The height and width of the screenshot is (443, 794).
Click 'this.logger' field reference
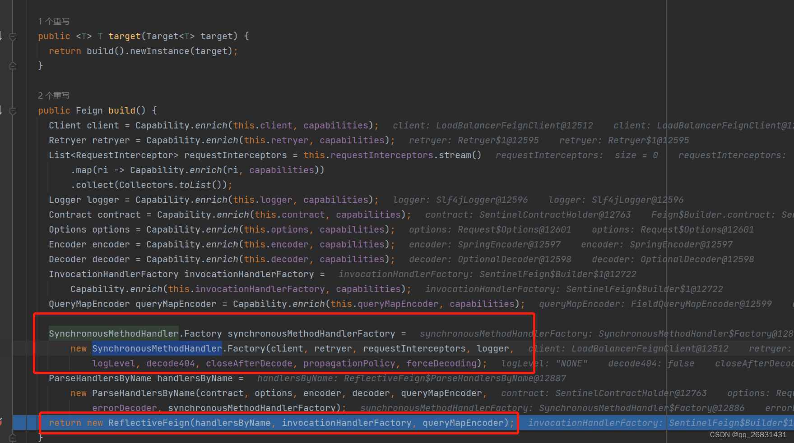coord(263,200)
